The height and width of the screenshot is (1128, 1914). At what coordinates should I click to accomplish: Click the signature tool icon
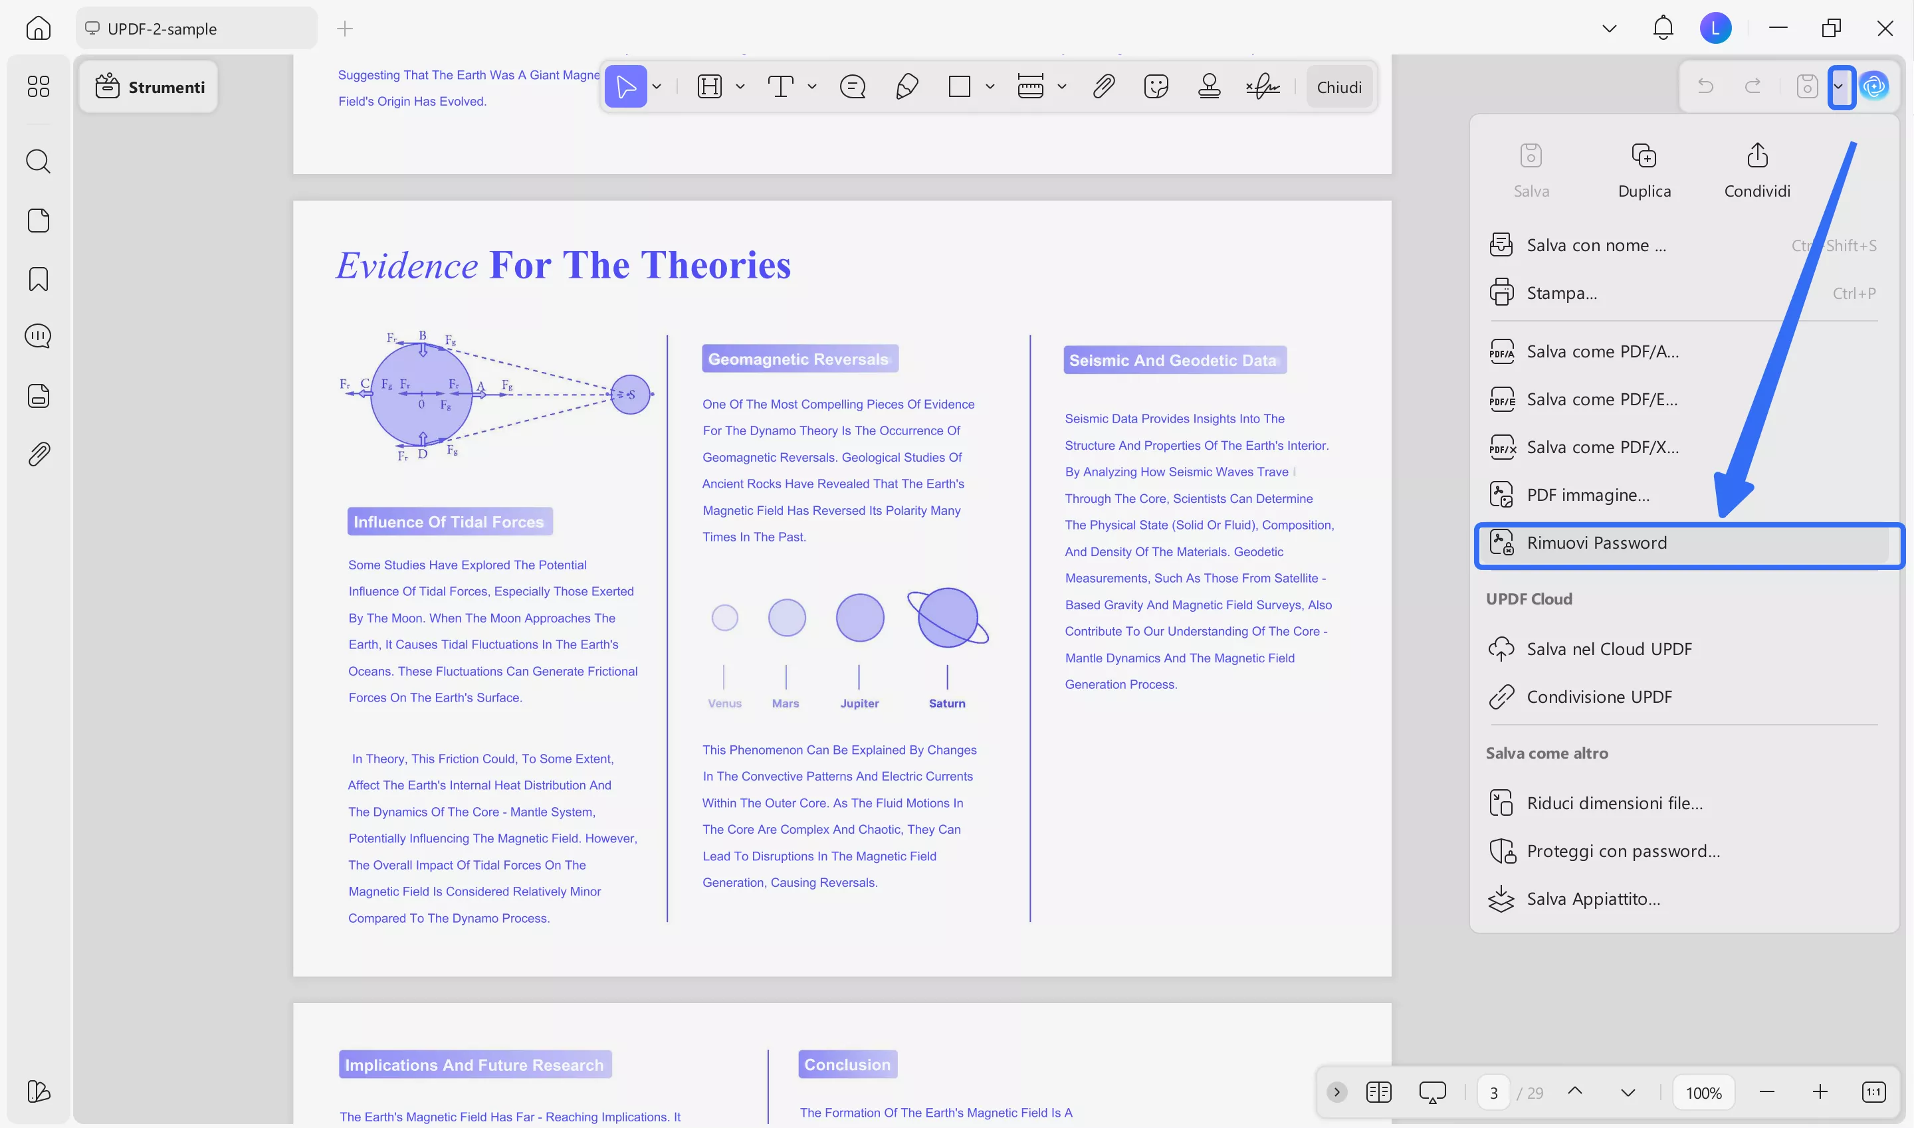click(x=1262, y=86)
